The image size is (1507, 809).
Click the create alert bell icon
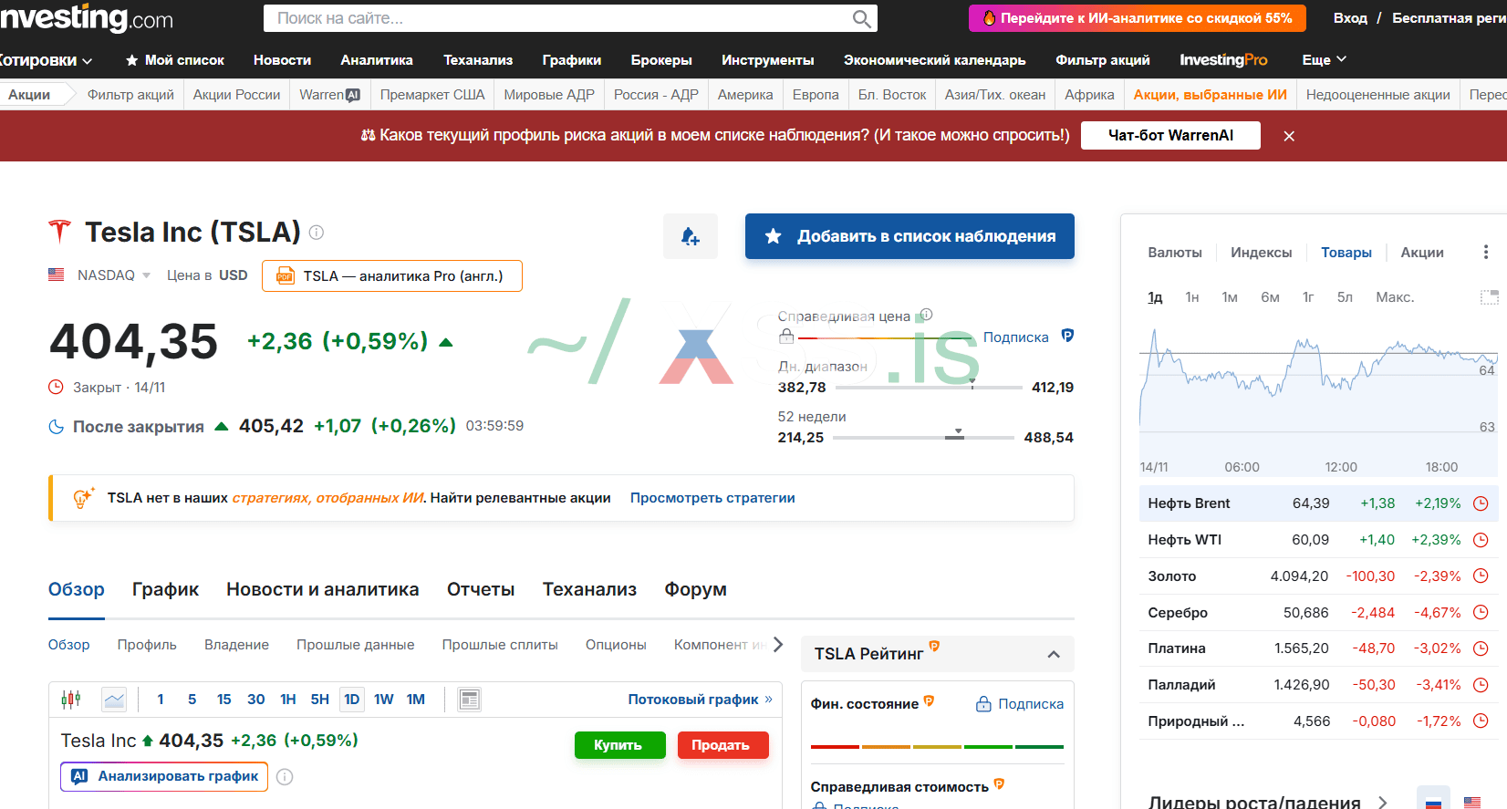(691, 237)
